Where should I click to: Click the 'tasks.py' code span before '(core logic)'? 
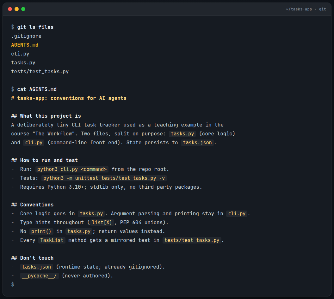coord(182,134)
